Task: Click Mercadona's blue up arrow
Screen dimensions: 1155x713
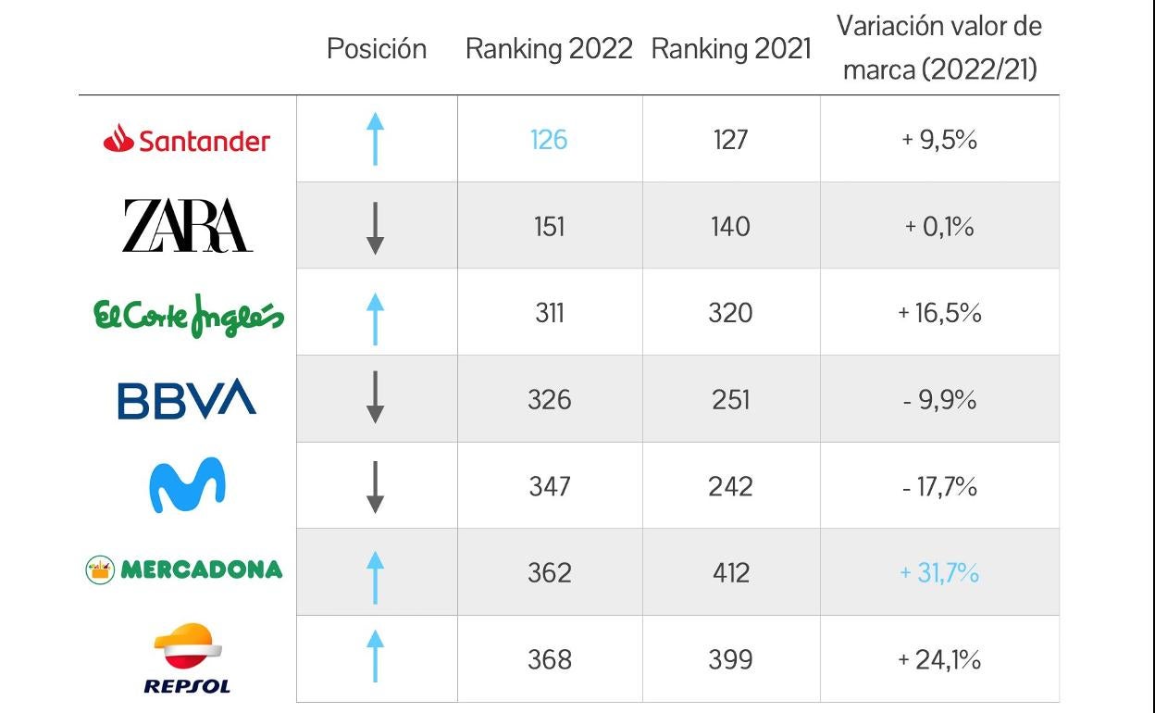Action: (375, 576)
